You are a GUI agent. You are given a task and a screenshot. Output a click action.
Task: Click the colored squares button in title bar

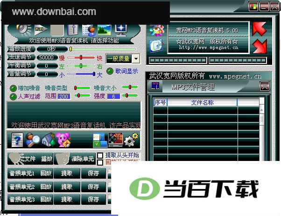pos(253,7)
